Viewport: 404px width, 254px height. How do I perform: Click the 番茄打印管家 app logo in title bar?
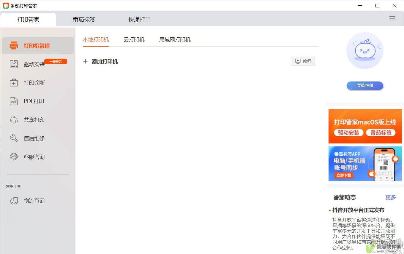pyautogui.click(x=6, y=6)
